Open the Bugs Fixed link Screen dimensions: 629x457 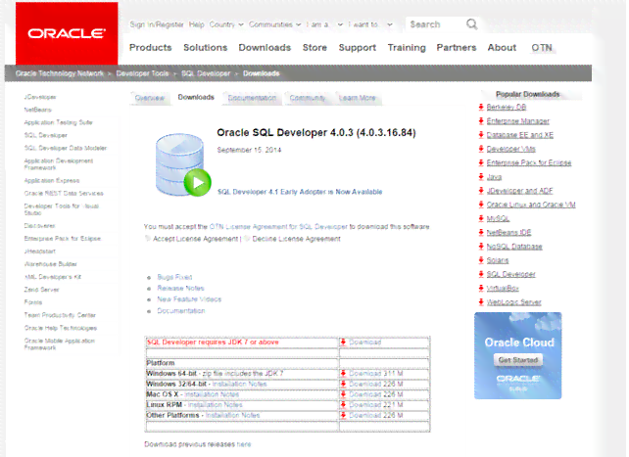pyautogui.click(x=174, y=277)
